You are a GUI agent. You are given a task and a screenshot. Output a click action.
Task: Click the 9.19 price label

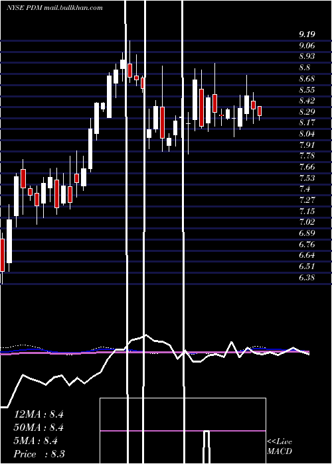(x=307, y=34)
